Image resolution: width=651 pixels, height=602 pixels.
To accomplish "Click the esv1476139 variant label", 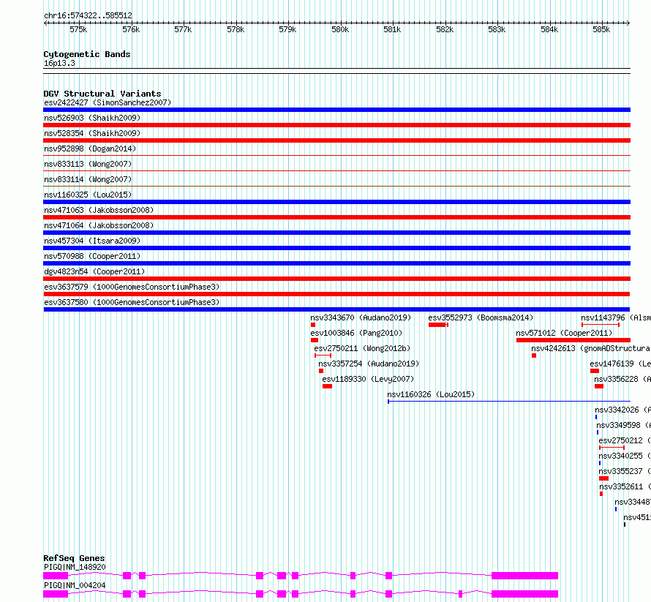I will (x=620, y=364).
